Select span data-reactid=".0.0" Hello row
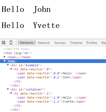Viewport: 106px width, 112px height. click(52, 73)
